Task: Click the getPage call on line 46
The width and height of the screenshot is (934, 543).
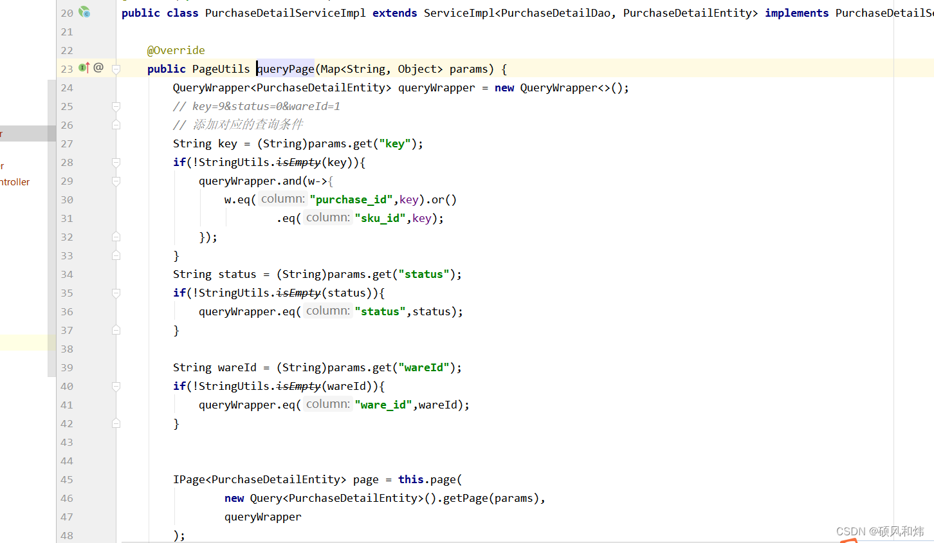Action: [x=466, y=498]
